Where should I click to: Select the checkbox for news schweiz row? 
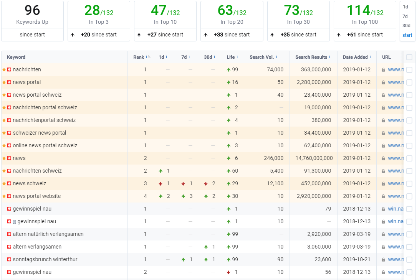pos(410,184)
